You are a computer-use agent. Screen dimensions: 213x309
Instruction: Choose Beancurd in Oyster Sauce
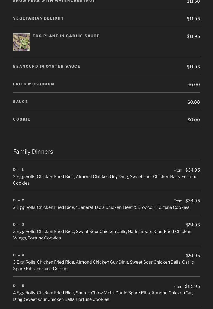(47, 66)
